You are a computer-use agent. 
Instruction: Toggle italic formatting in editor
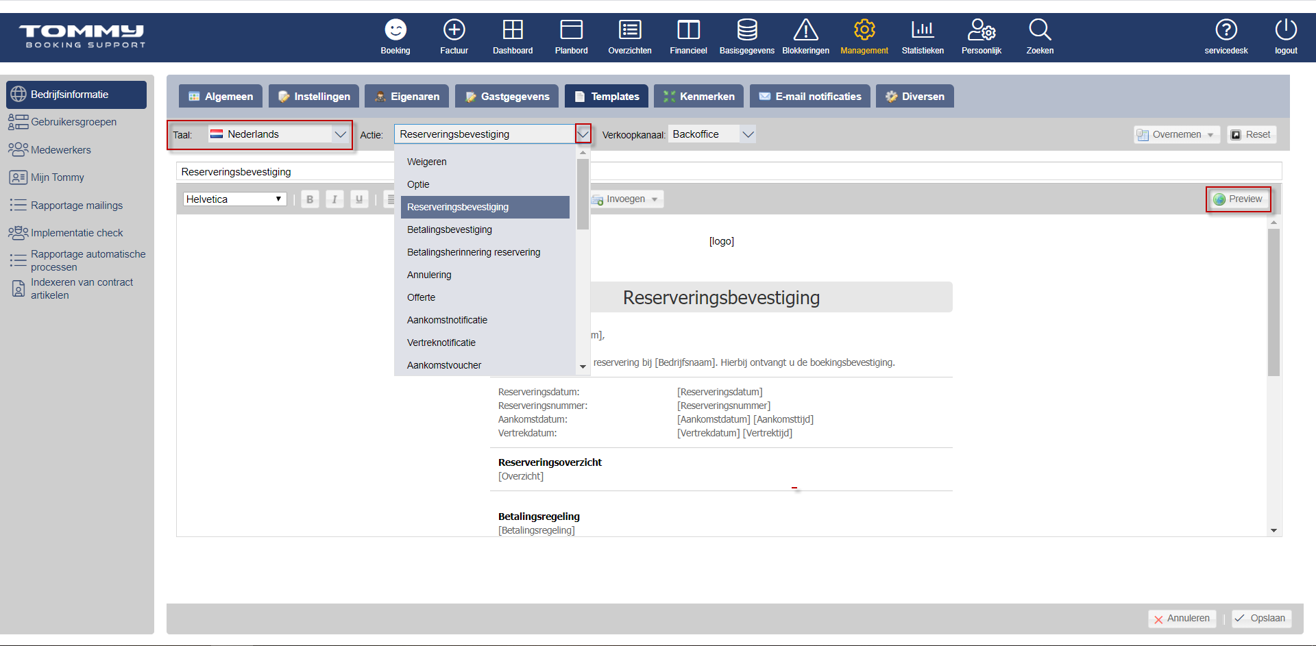click(x=334, y=199)
